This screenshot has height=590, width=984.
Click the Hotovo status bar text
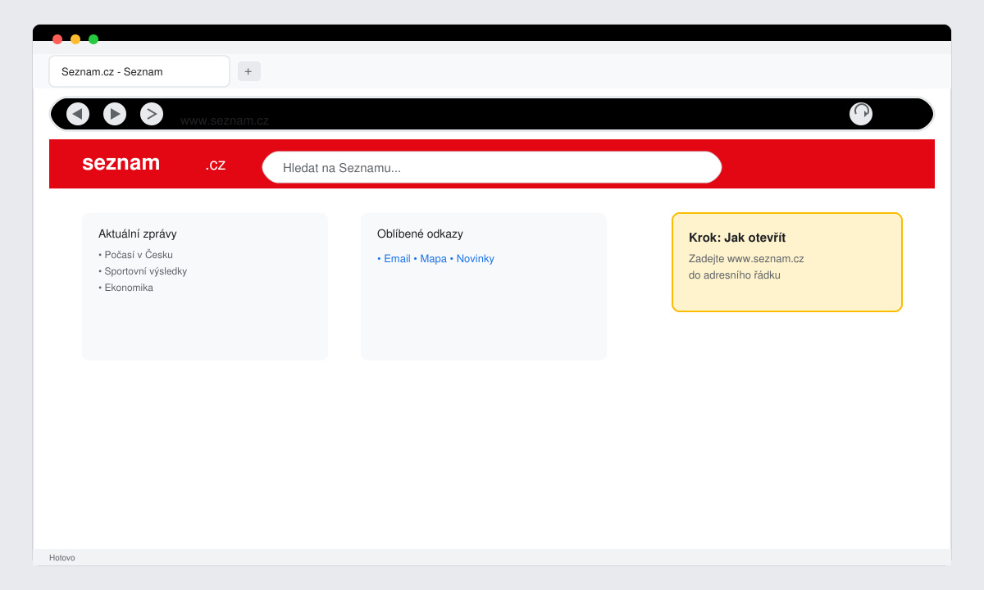62,557
